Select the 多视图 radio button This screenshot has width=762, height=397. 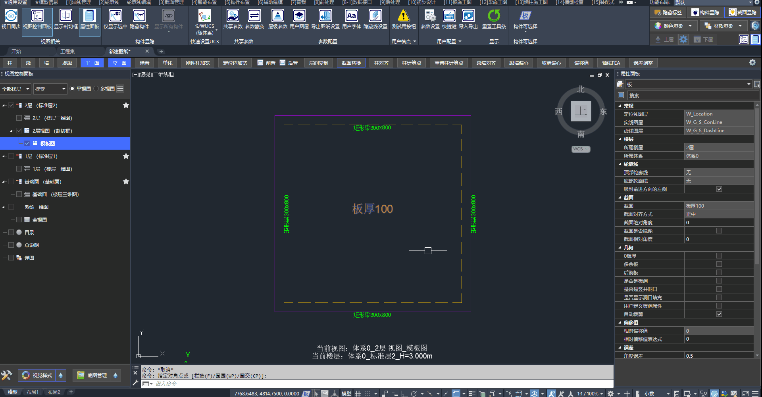tap(96, 89)
